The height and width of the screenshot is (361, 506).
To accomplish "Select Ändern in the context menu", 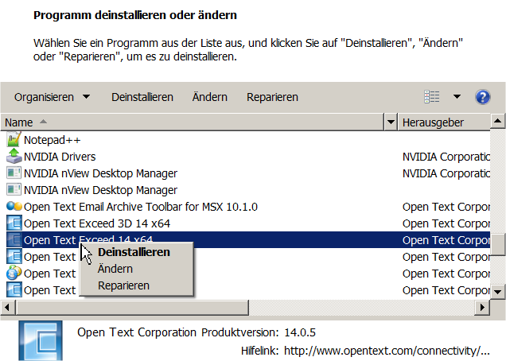I will coord(115,269).
